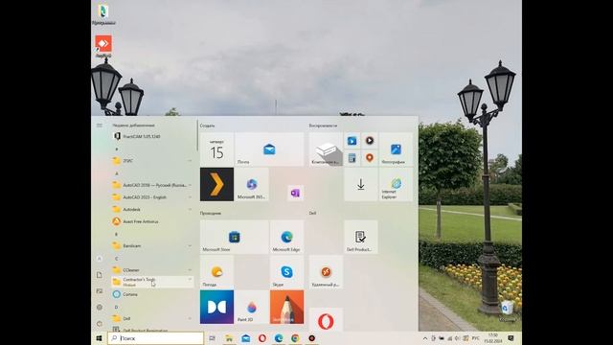
Task: Open the Plex tile with orange chevron
Action: 216,184
